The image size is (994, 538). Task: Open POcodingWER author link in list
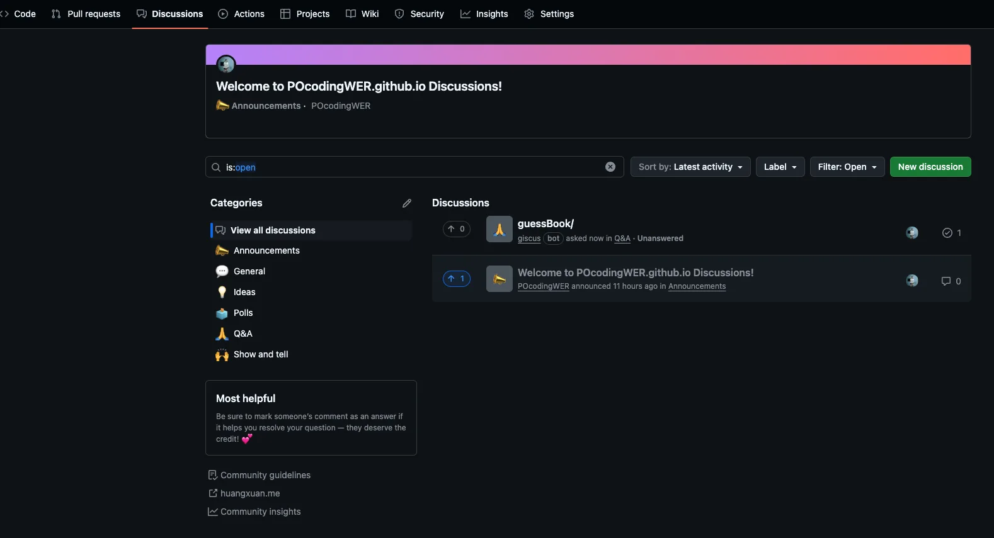[x=543, y=286]
